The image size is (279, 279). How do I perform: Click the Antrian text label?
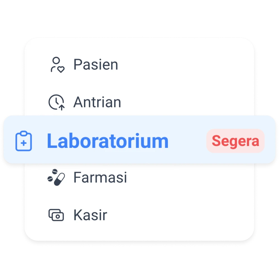pyautogui.click(x=97, y=102)
